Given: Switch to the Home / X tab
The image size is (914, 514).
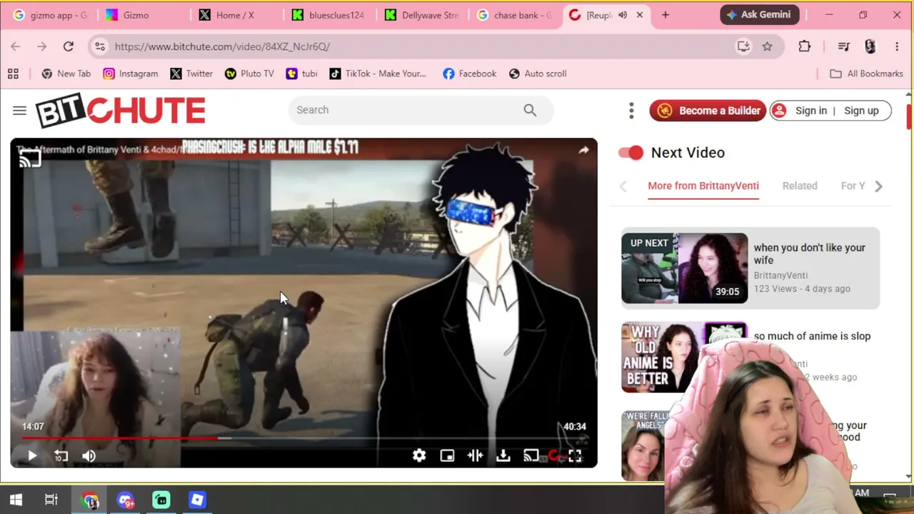Looking at the screenshot, I should (x=234, y=14).
